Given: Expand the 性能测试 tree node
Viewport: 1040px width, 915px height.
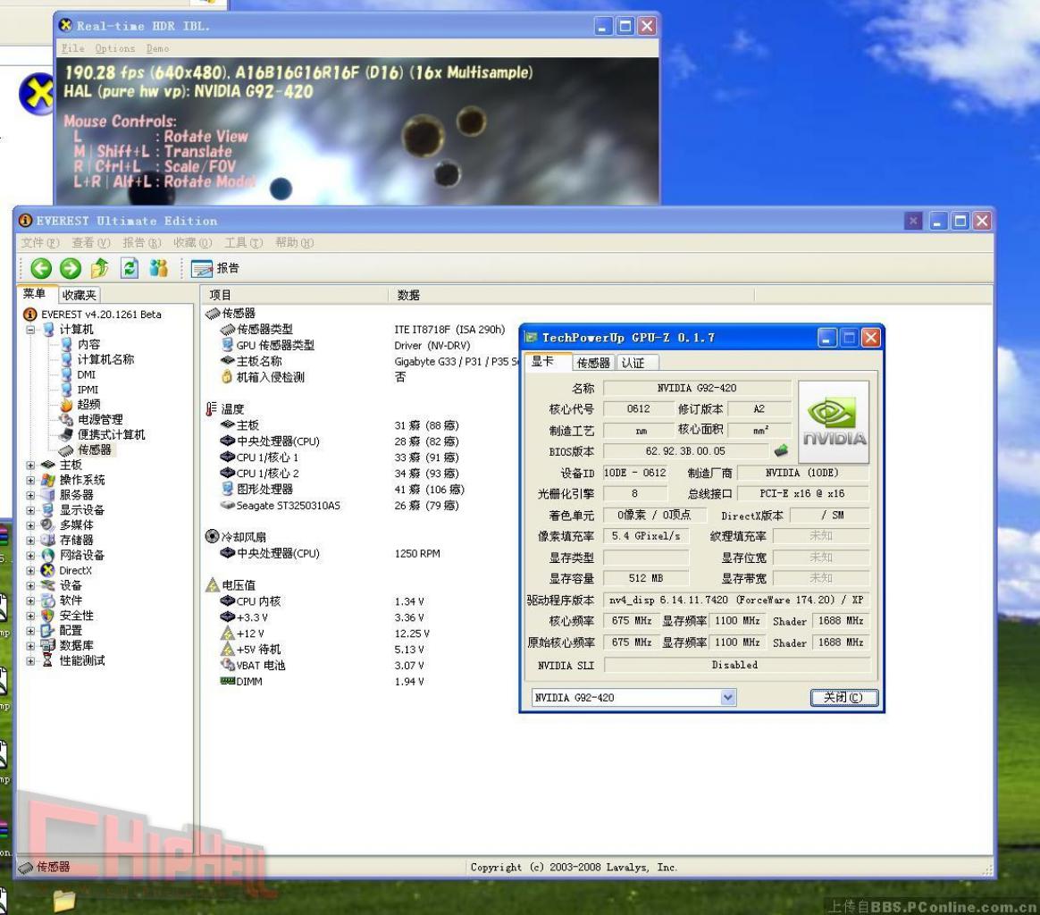Looking at the screenshot, I should [30, 661].
